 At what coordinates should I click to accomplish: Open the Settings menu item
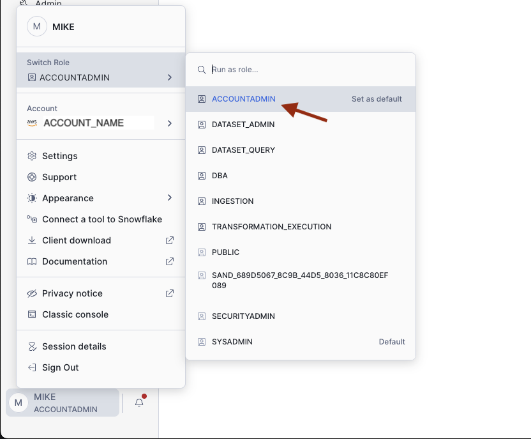pos(101,156)
